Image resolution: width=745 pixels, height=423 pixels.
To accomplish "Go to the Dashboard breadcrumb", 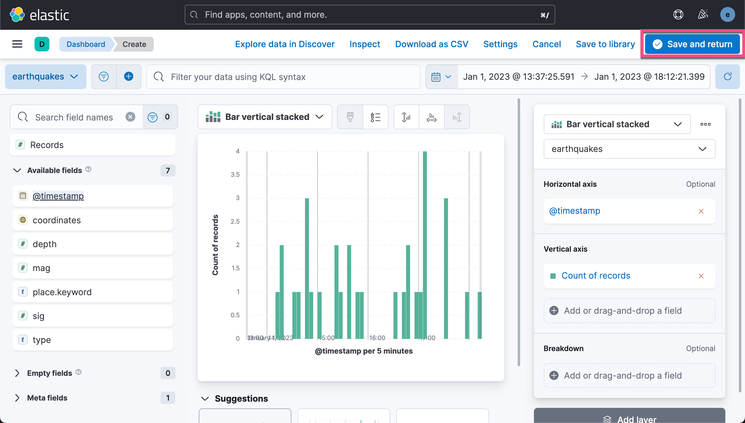I will pyautogui.click(x=86, y=44).
